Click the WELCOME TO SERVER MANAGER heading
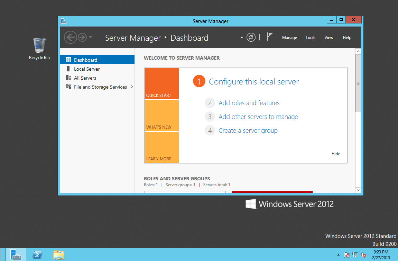The height and width of the screenshot is (261, 398). pyautogui.click(x=182, y=58)
